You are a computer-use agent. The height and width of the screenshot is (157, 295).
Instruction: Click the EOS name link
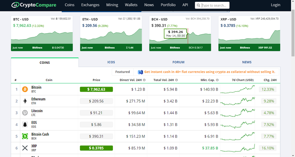[34, 122]
